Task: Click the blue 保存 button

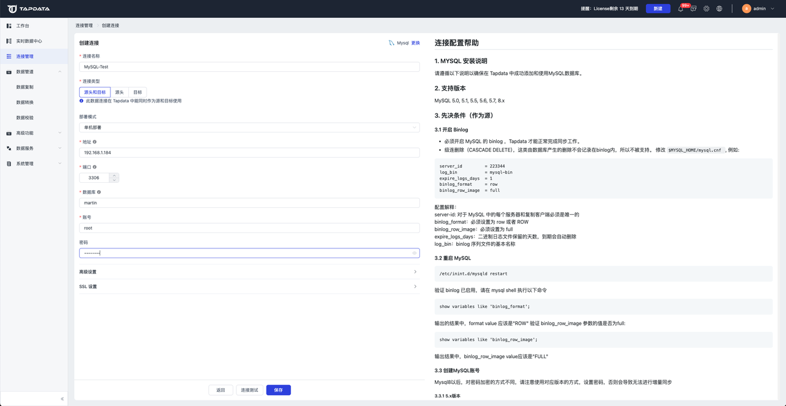Action: 278,390
